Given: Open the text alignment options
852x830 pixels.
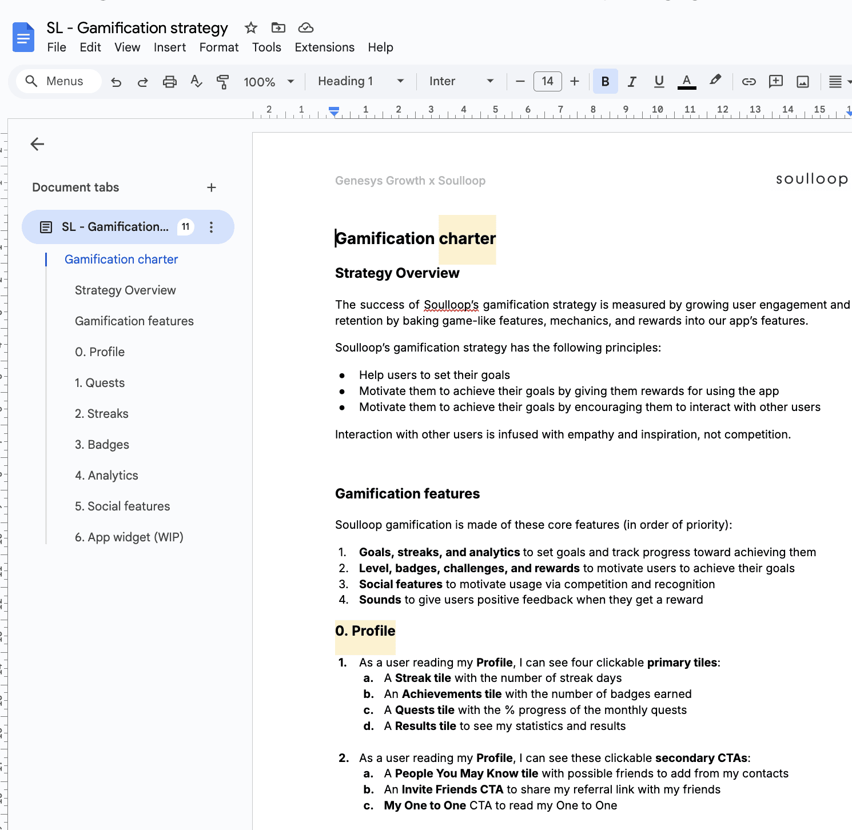Looking at the screenshot, I should 839,82.
